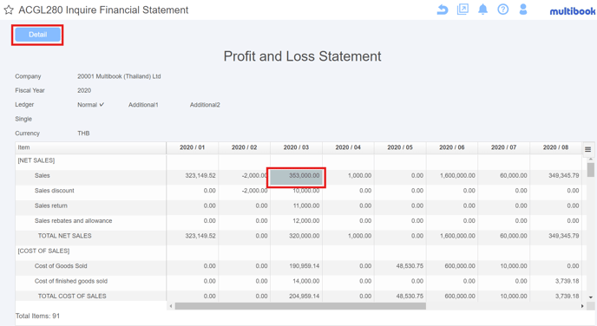597x326 pixels.
Task: Click the favorite star icon beside title
Action: click(9, 10)
